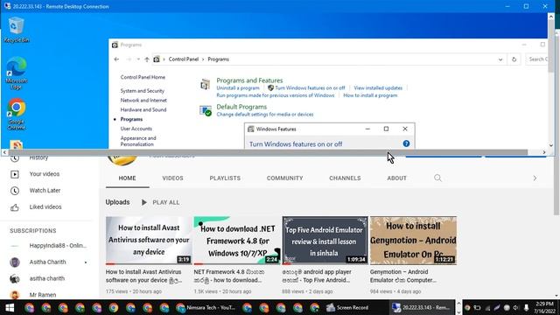This screenshot has width=560, height=315.
Task: Open Watch Later in YouTube sidebar
Action: [x=45, y=191]
